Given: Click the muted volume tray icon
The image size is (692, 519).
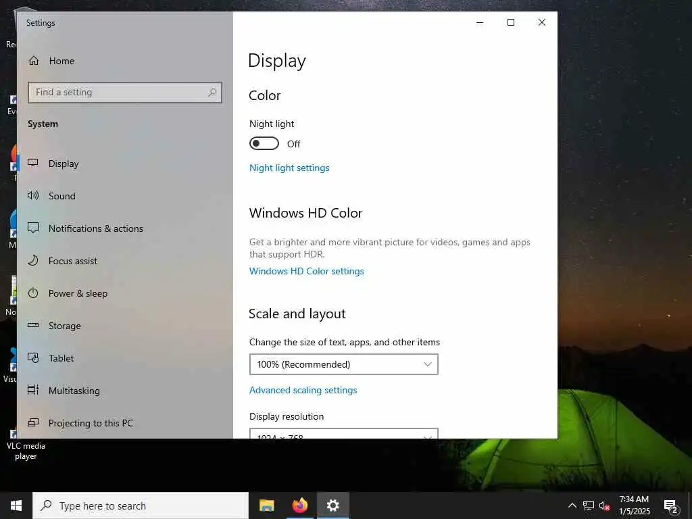Looking at the screenshot, I should coord(604,505).
